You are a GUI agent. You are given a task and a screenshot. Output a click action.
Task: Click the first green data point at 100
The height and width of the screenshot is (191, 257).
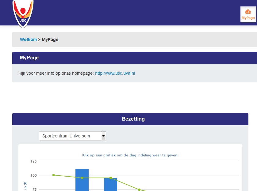(53, 175)
